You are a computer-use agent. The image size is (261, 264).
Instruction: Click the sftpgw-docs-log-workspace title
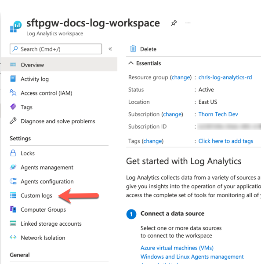click(x=93, y=23)
